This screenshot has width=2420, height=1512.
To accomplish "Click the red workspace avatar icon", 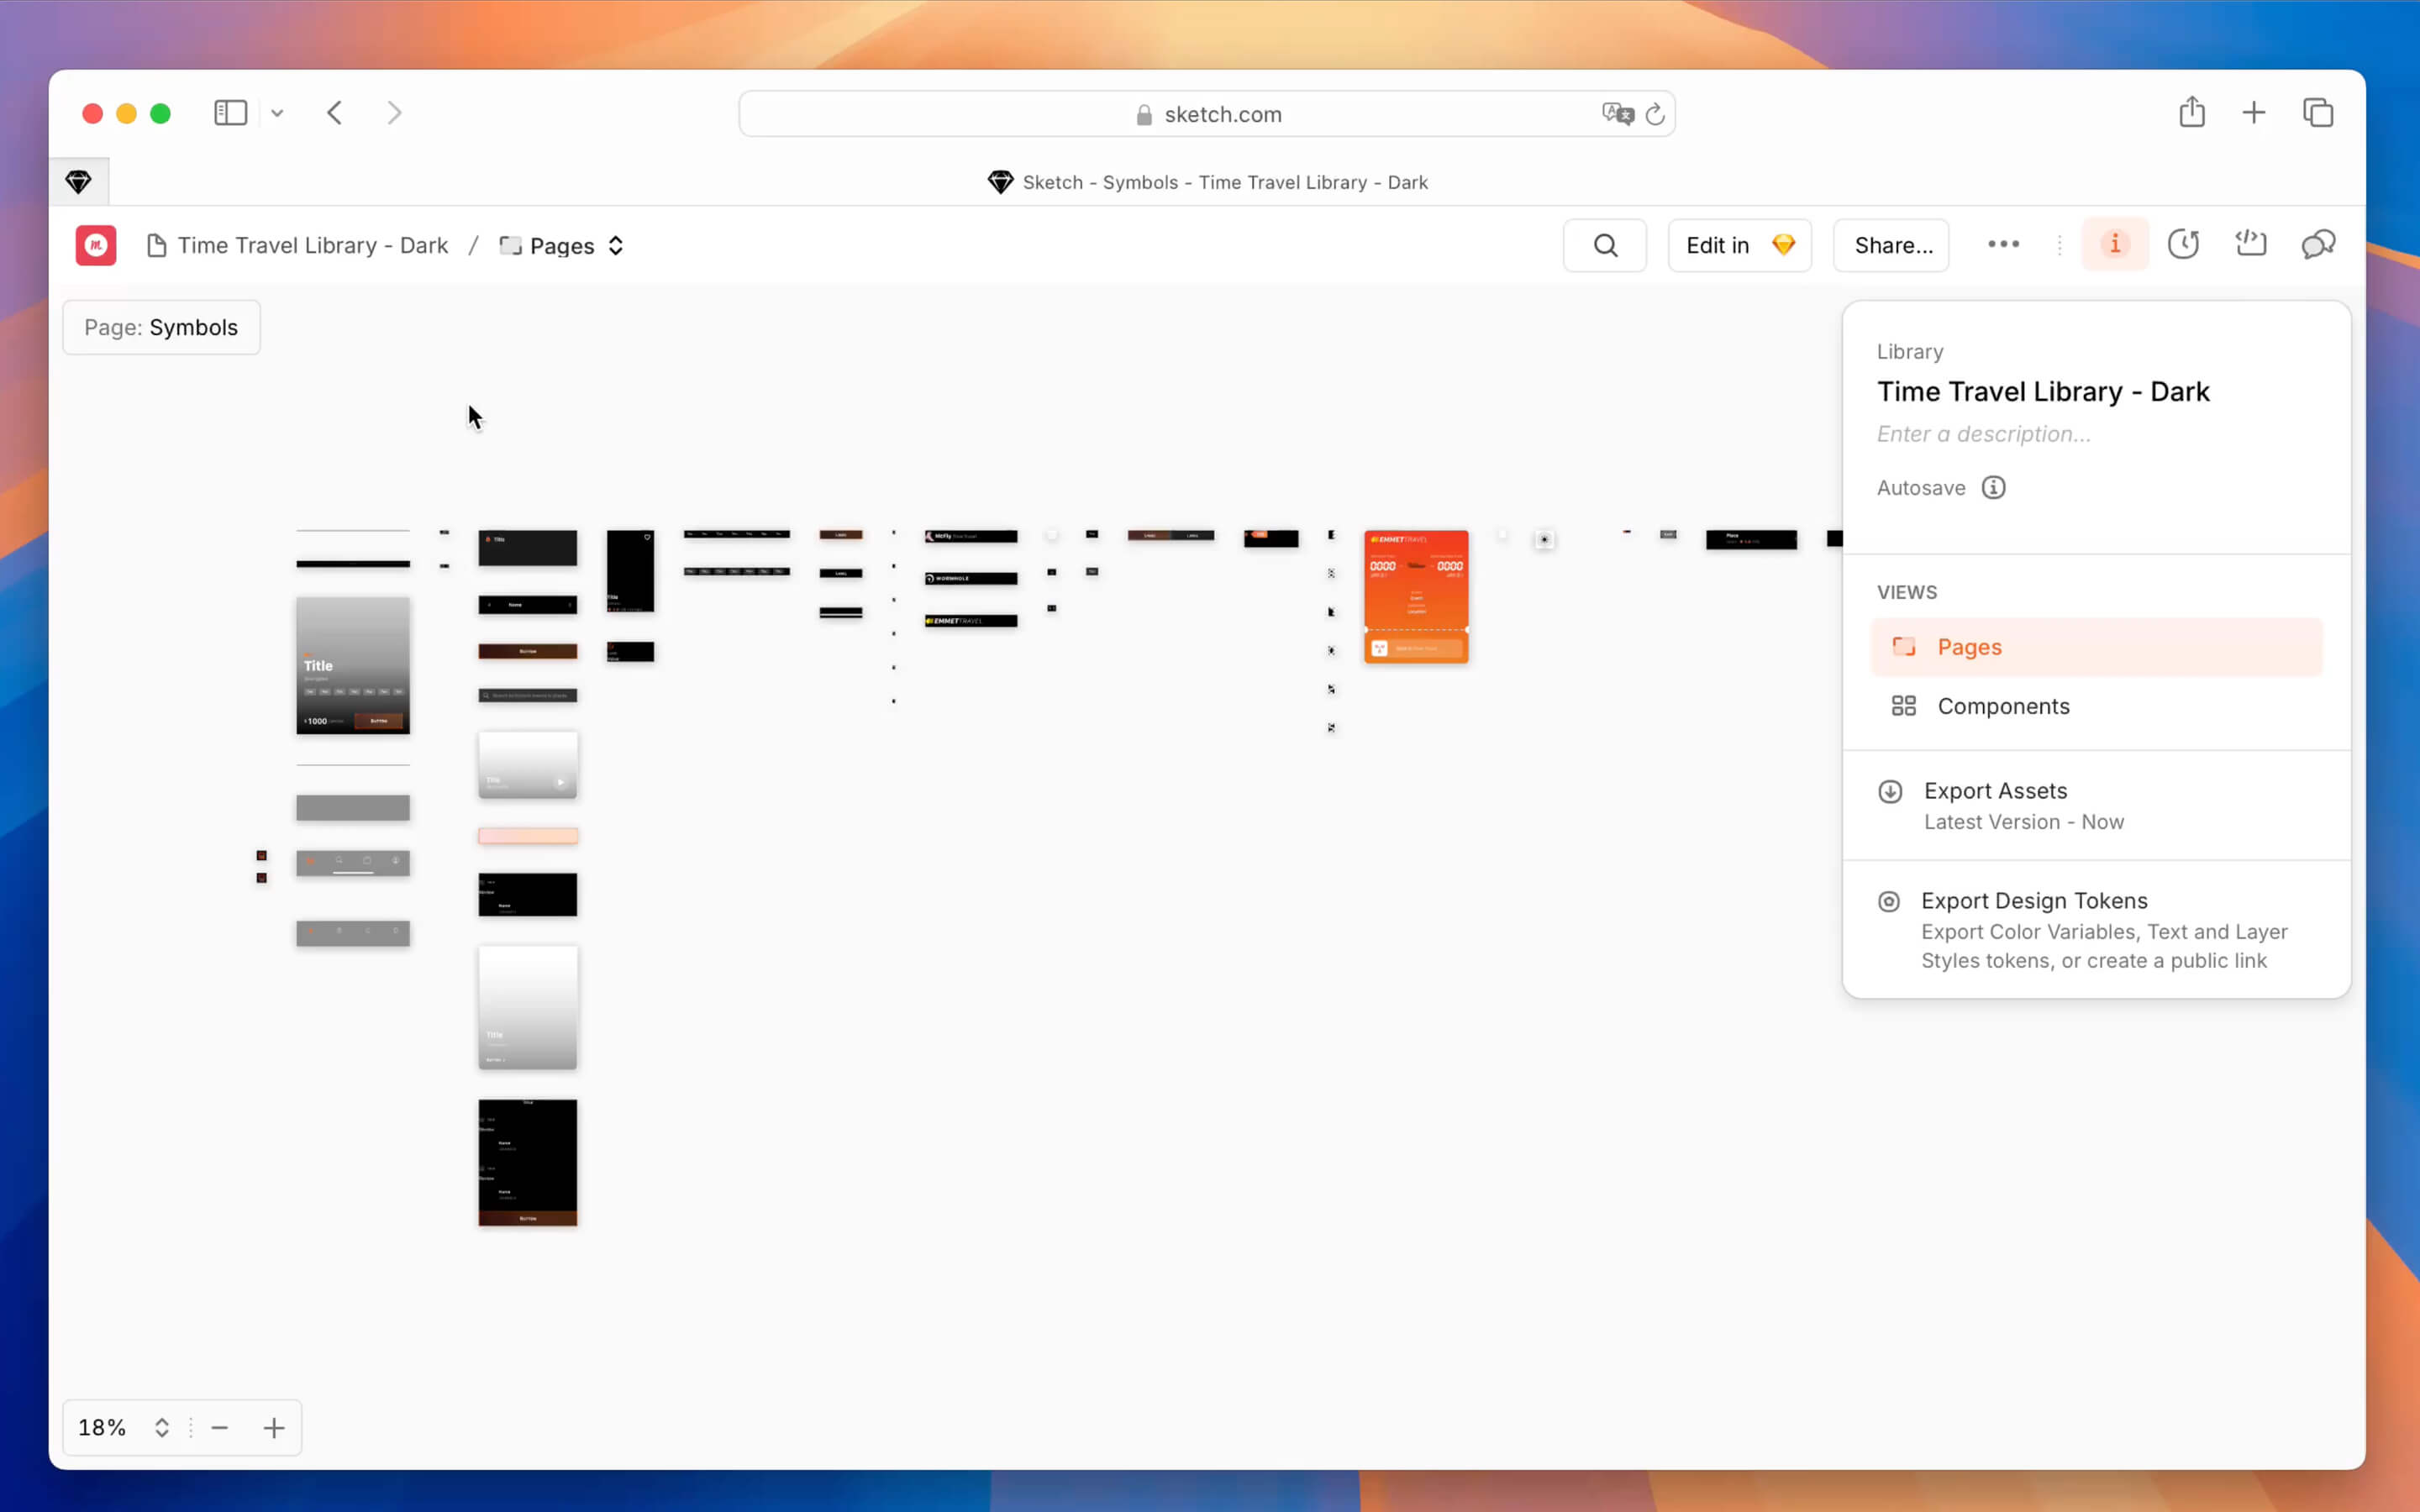I will coord(96,246).
